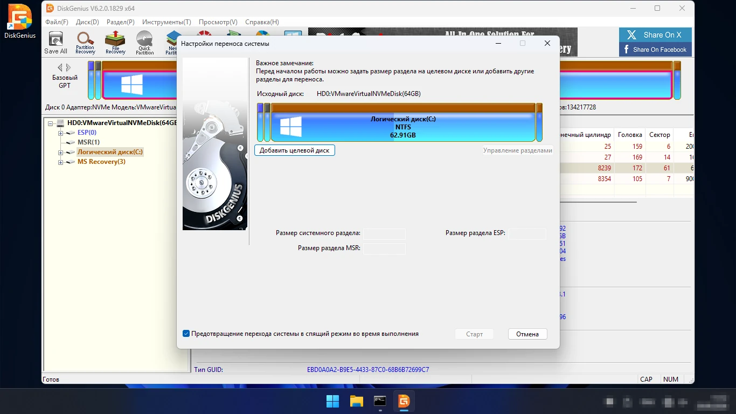736x414 pixels.
Task: Click cell value 8239 in partition table
Action: [605, 168]
